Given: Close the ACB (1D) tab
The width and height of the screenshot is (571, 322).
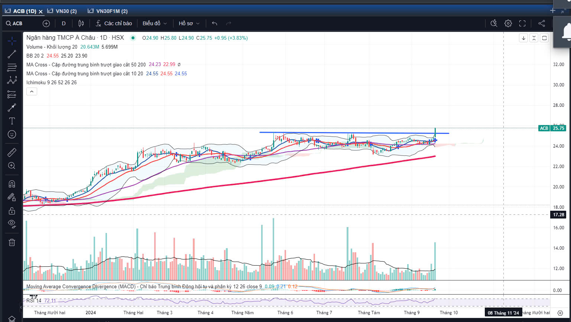Looking at the screenshot, I should tap(40, 11).
